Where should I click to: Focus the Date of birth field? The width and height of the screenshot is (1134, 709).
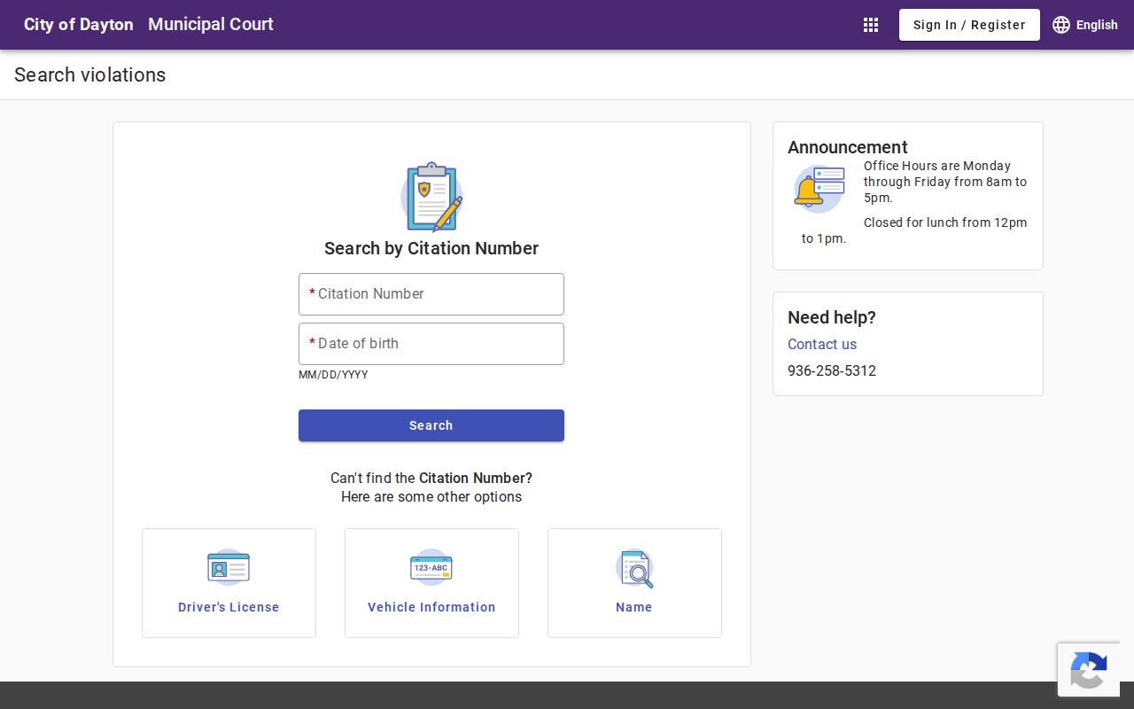[x=431, y=344]
